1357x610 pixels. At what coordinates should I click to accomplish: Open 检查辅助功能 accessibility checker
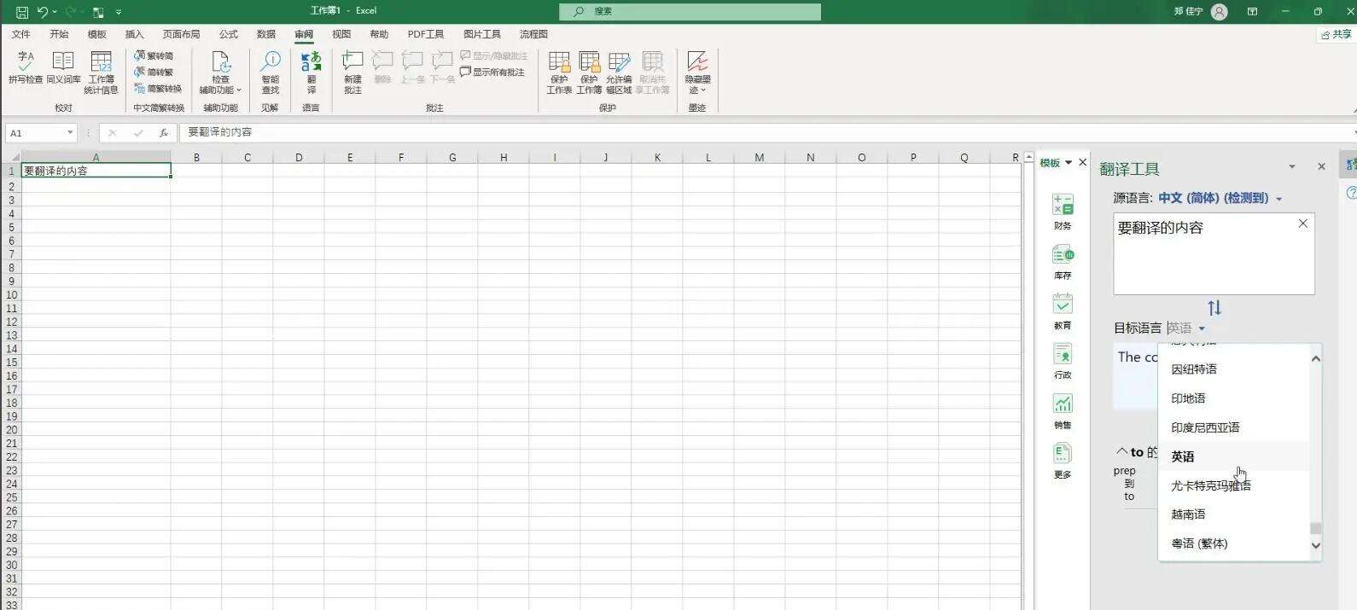[220, 73]
